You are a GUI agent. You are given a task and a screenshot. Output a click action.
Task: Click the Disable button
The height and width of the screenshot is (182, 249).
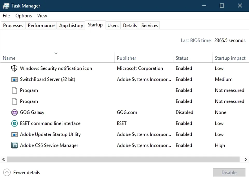[229, 172]
